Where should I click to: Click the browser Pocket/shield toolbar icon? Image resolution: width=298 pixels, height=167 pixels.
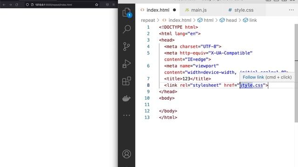point(108,5)
